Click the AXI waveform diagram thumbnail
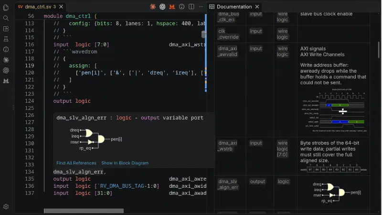Viewport: 382px width, 215px height. click(x=333, y=110)
